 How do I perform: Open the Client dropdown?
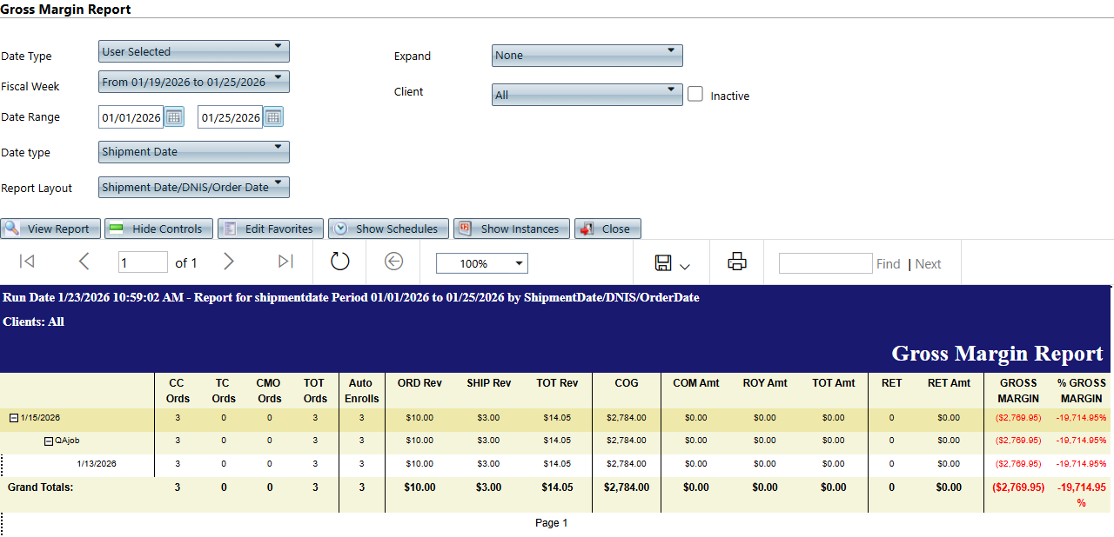point(587,94)
